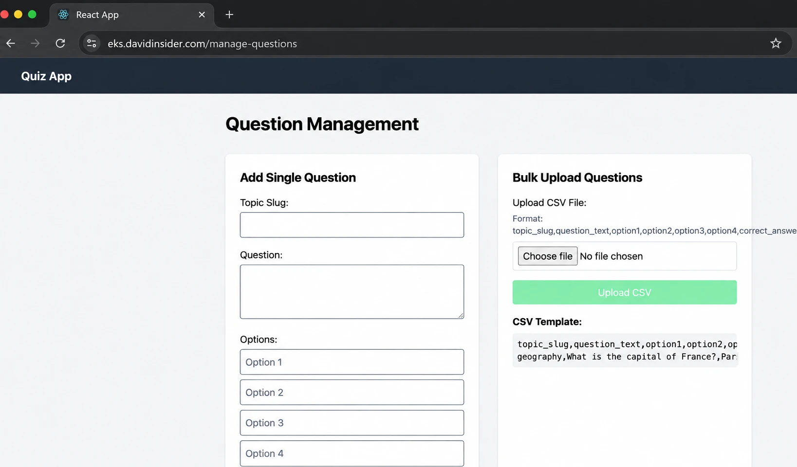Click the yellow macOS minimize window button
797x467 pixels.
[18, 14]
